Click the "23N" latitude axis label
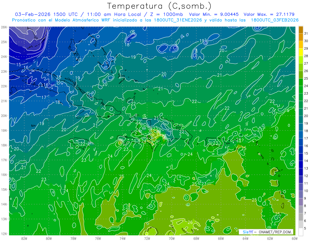 tap(4, 71)
